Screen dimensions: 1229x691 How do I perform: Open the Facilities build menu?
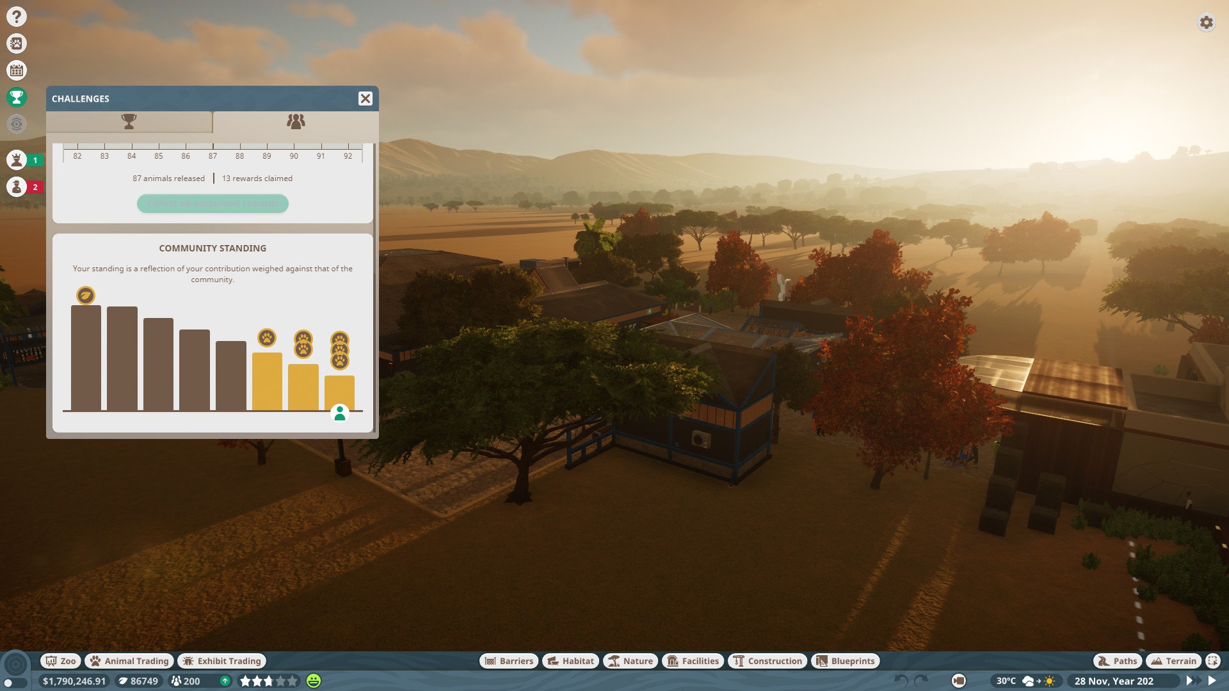pyautogui.click(x=693, y=661)
